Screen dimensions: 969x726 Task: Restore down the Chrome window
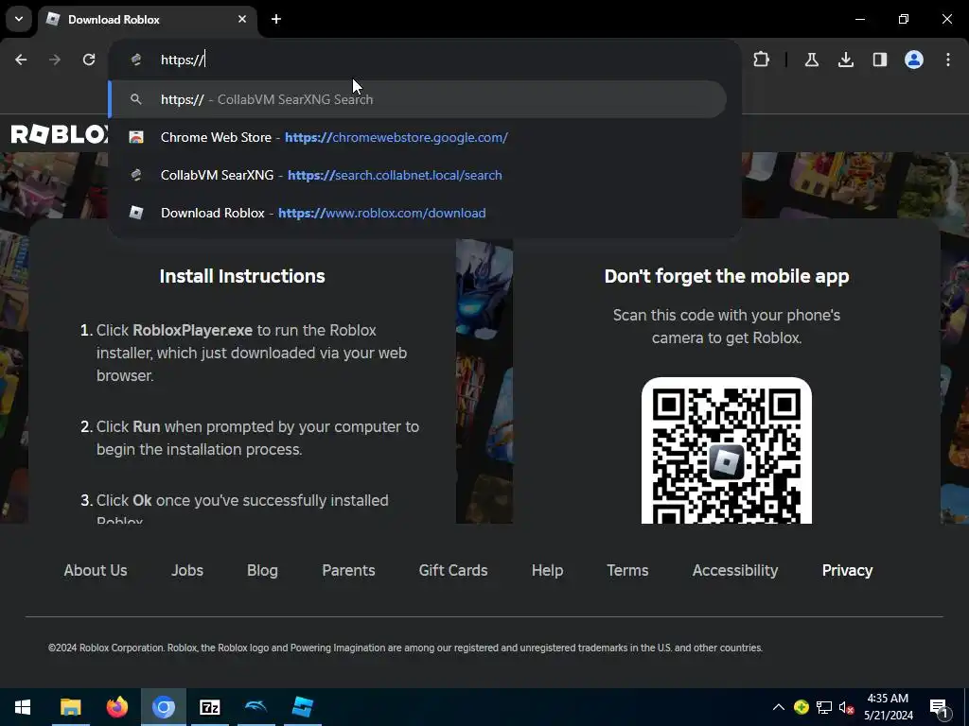click(904, 19)
